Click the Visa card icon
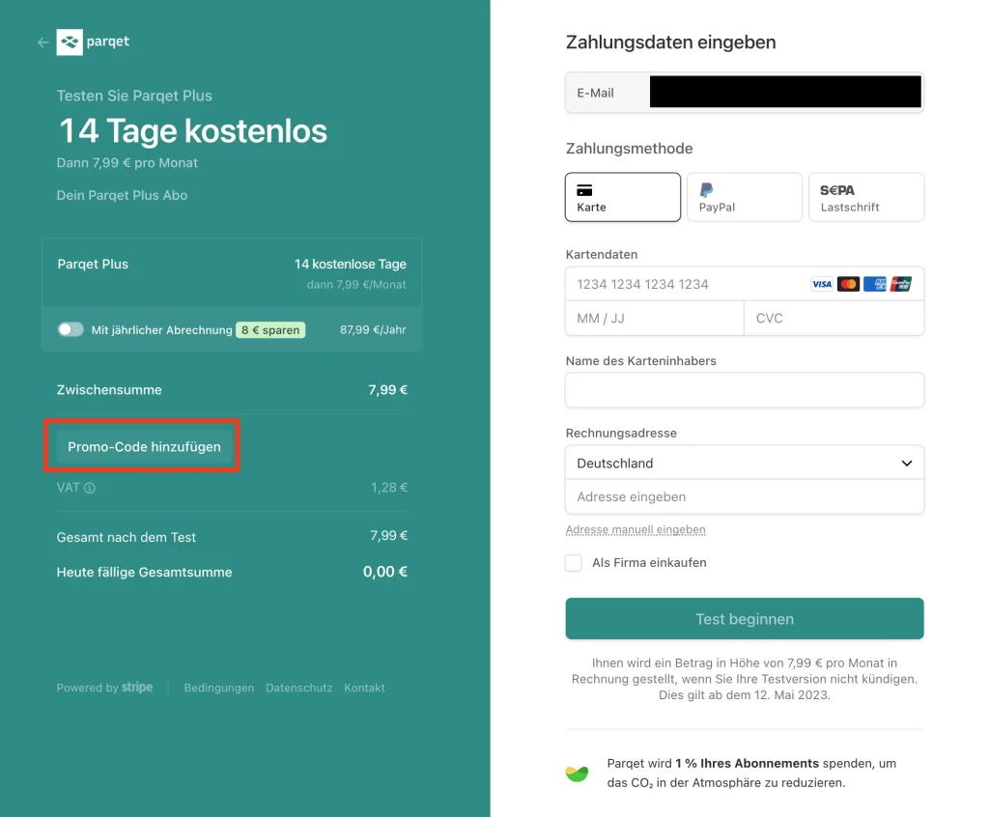Screen dimensions: 989x817 [822, 284]
